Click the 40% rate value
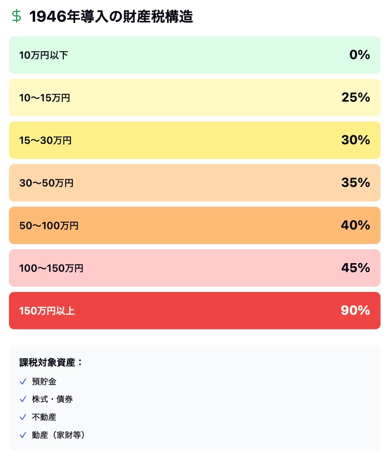388x456 pixels. click(x=355, y=225)
